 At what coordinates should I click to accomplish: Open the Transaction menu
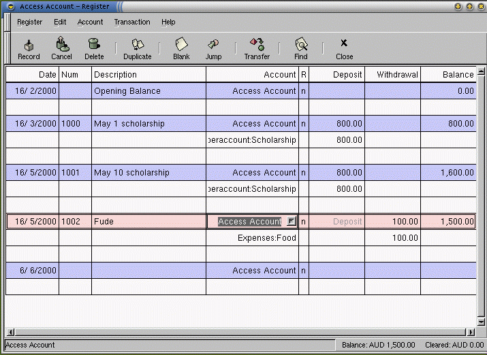132,22
